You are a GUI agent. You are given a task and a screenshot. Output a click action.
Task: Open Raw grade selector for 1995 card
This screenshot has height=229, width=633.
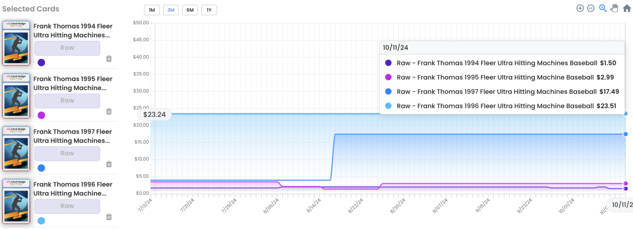point(67,100)
